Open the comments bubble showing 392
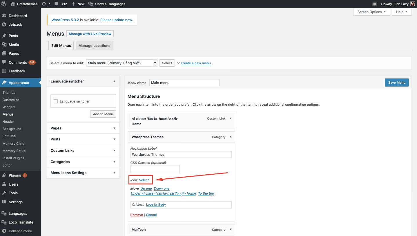This screenshot has width=417, height=236. pyautogui.click(x=56, y=4)
